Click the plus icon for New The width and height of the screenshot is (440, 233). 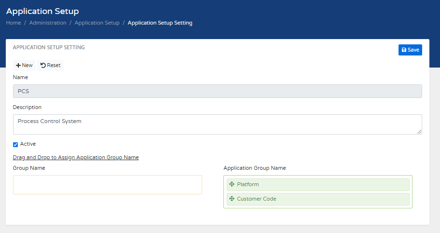[x=18, y=66]
